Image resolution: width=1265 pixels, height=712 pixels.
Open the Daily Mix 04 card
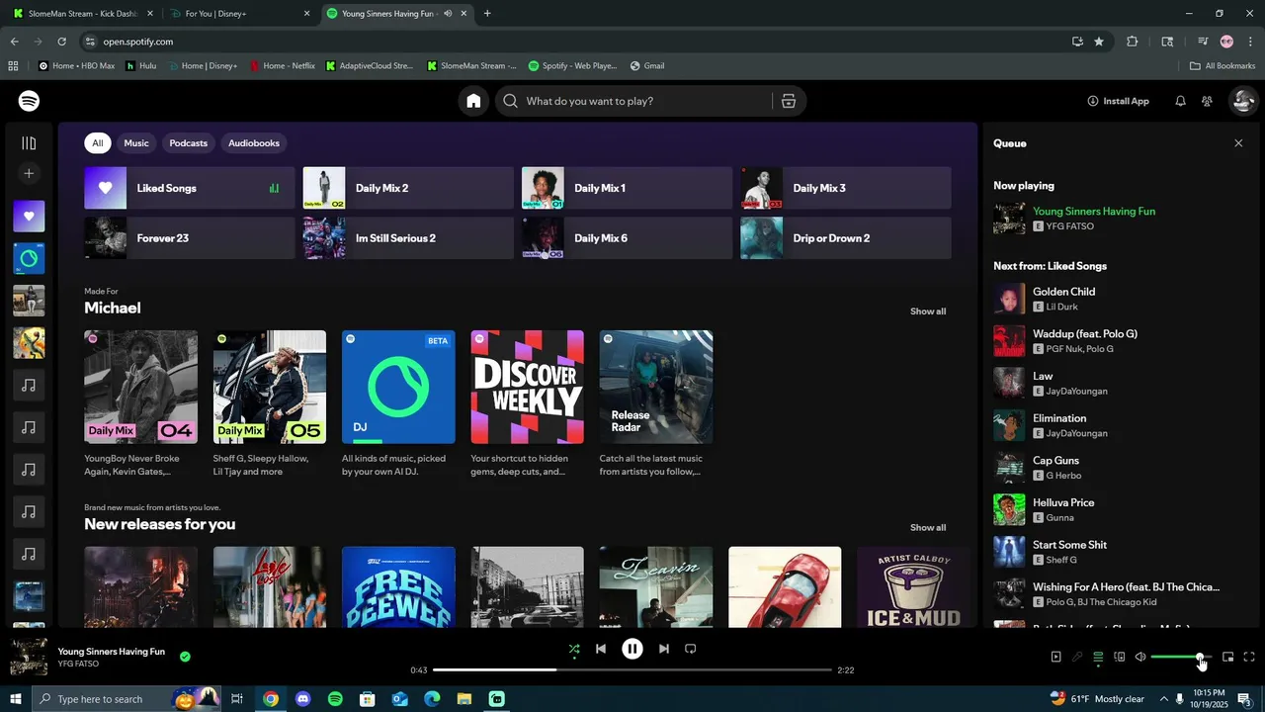[x=140, y=387]
